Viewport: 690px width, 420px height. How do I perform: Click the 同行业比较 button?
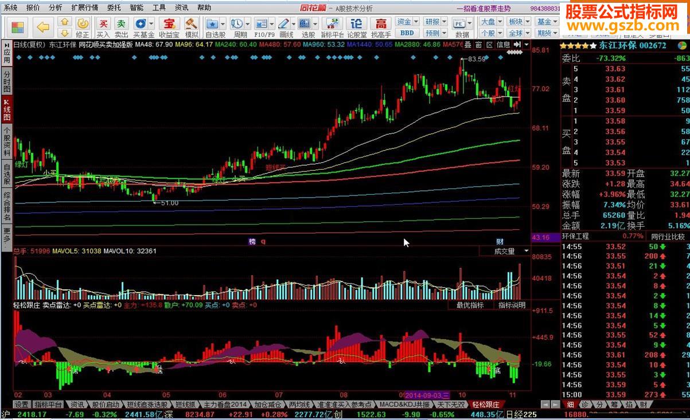668,236
